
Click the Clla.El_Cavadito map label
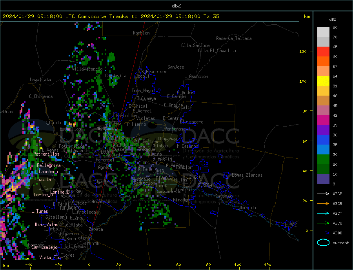217,51
